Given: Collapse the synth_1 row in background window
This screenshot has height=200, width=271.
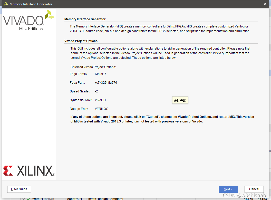Looking at the screenshot, I should 24,199.
